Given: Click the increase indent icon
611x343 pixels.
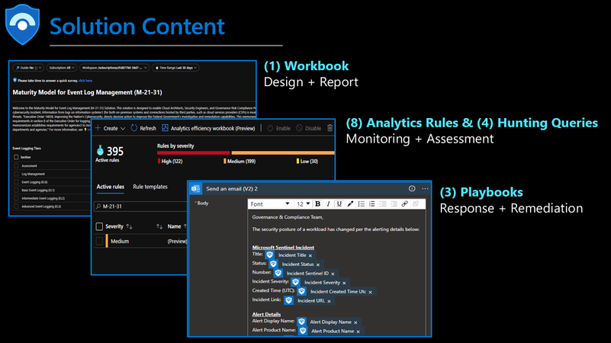Looking at the screenshot, I should 394,204.
